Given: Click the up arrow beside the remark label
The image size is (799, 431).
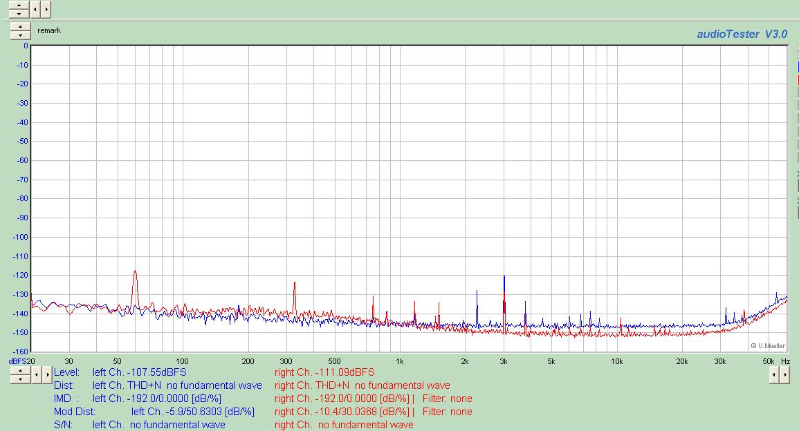Looking at the screenshot, I should pos(20,27).
